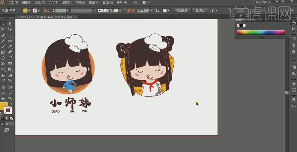297x152 pixels.
Task: Select the Direct Selection (white arrow) tool
Action: click(10, 24)
